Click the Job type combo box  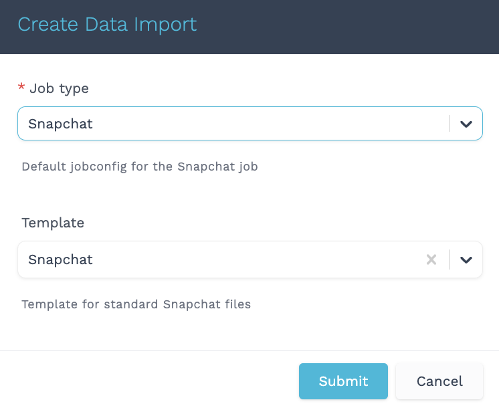234,124
